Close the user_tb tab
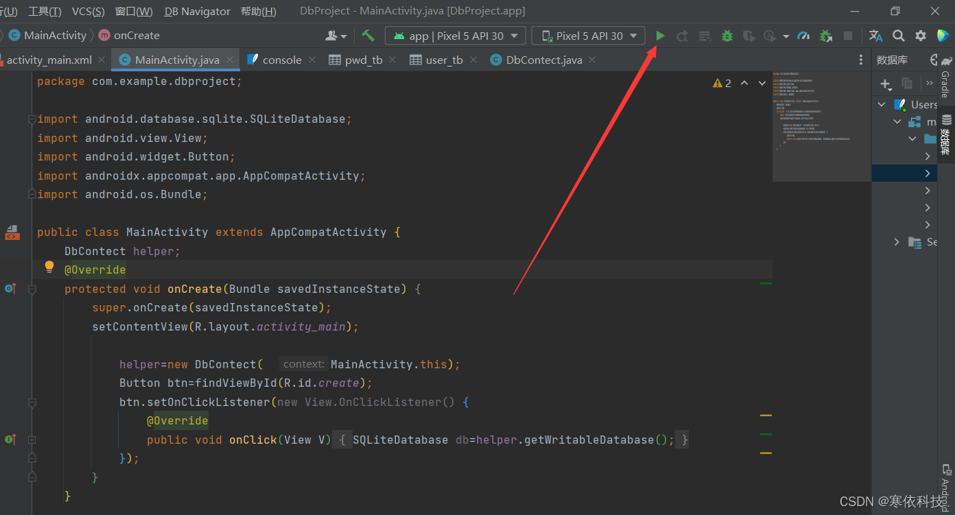The width and height of the screenshot is (955, 515). [473, 60]
